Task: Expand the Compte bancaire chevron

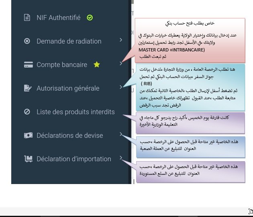Action: coord(121,63)
